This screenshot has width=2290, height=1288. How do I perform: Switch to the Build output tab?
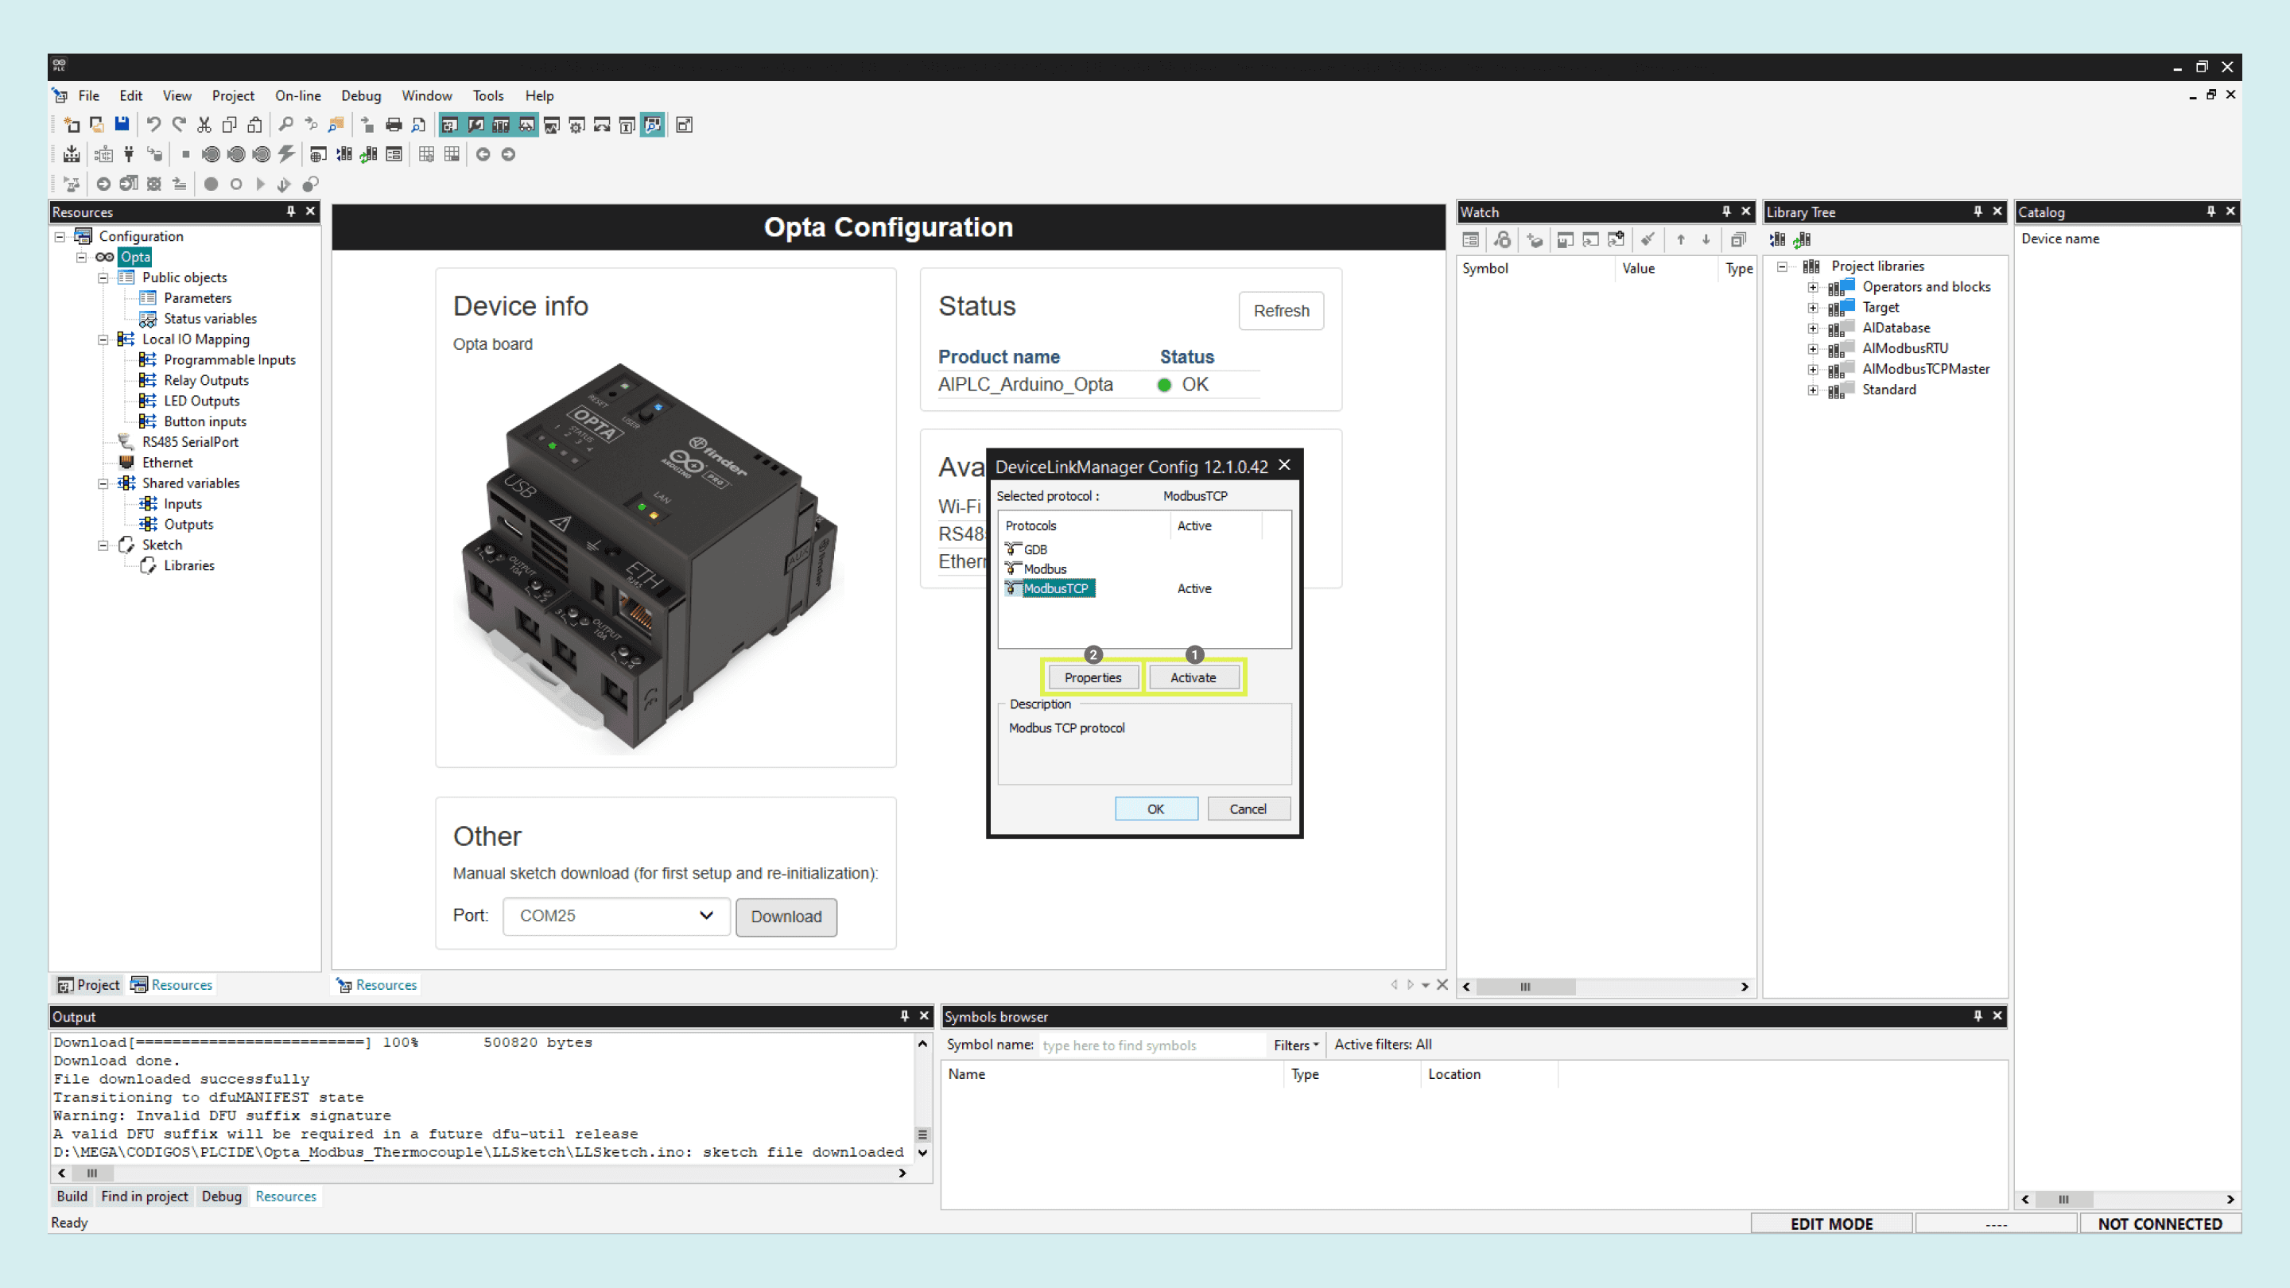[x=72, y=1197]
